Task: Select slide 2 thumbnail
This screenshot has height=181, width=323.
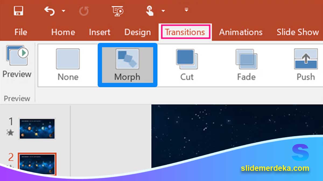Action: click(37, 164)
